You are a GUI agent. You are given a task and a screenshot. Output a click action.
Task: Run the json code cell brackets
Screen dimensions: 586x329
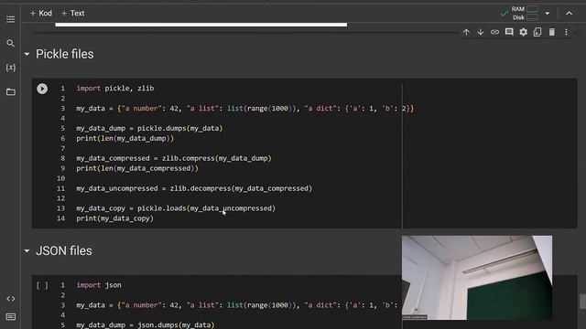42,285
